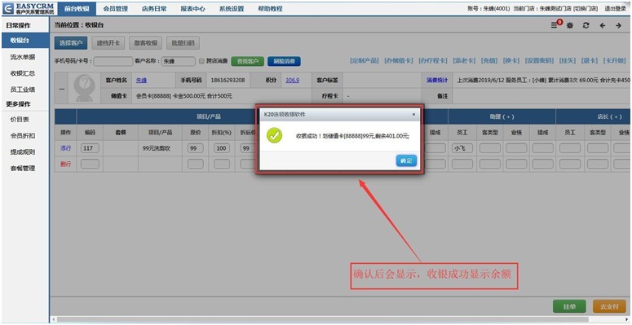Open the notification list icon with badge
632x325 pixels.
(556, 24)
